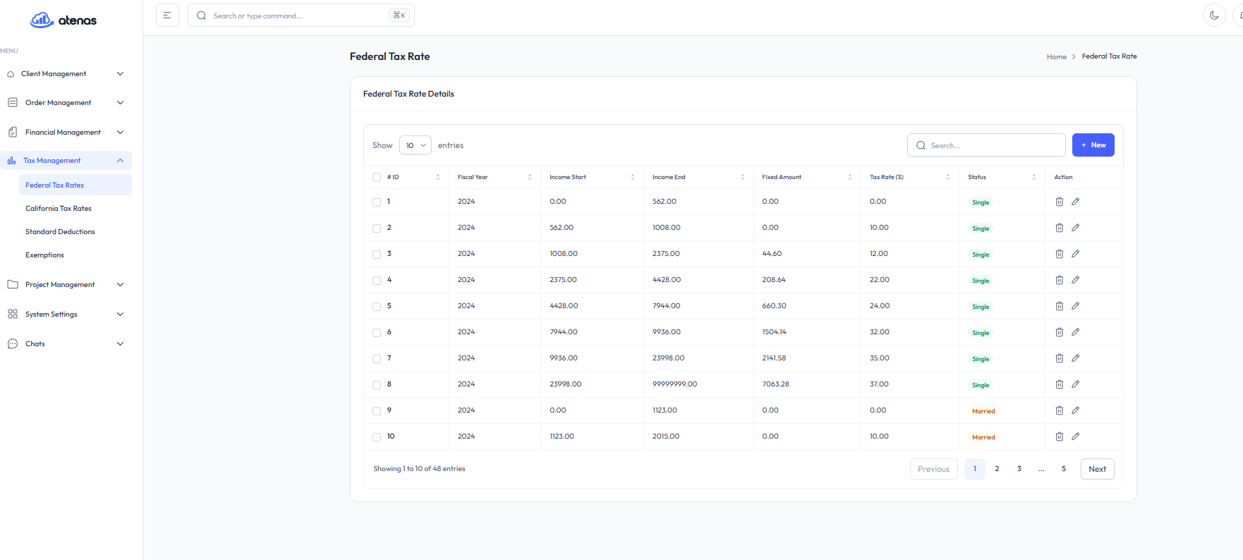Click trash icon for row 8
This screenshot has width=1243, height=560.
[1059, 384]
